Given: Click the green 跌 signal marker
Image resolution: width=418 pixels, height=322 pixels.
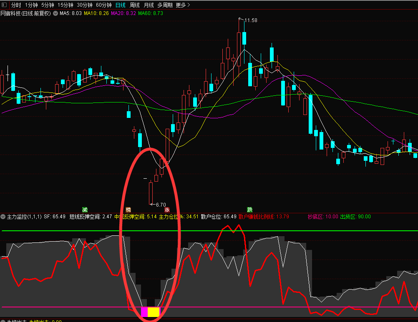Looking at the screenshot, I should [250, 210].
